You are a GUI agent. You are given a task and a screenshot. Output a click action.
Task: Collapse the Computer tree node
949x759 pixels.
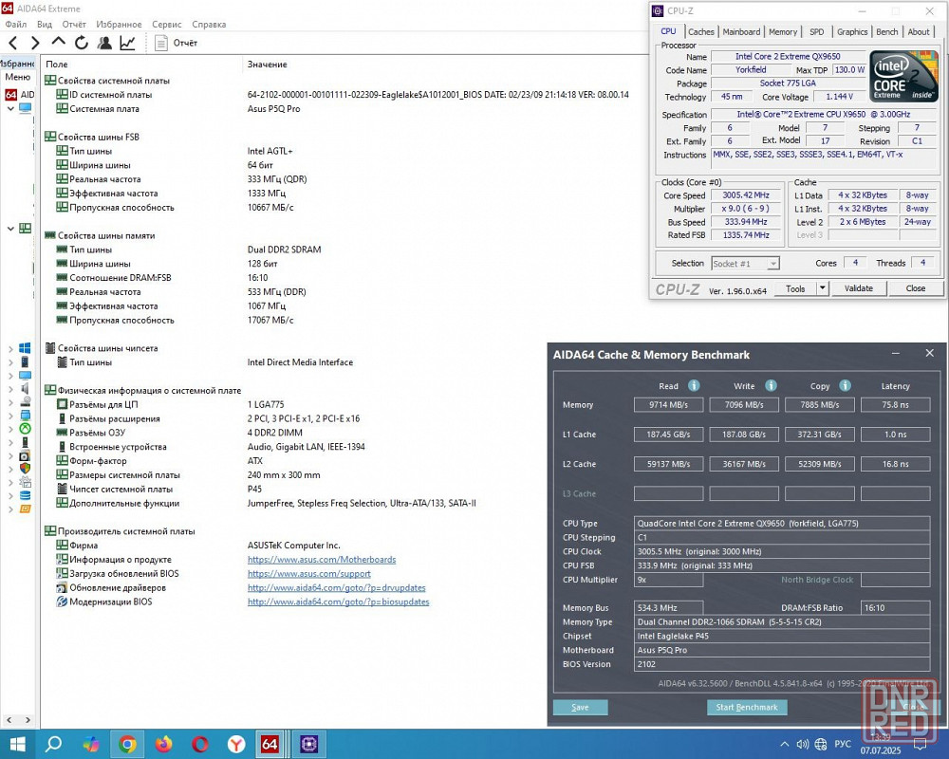[x=10, y=109]
